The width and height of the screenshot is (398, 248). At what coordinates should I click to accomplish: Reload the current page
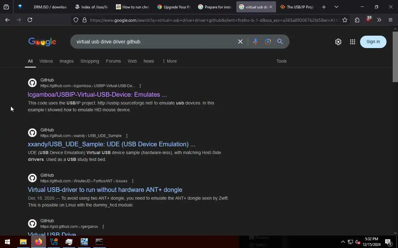tap(30, 20)
